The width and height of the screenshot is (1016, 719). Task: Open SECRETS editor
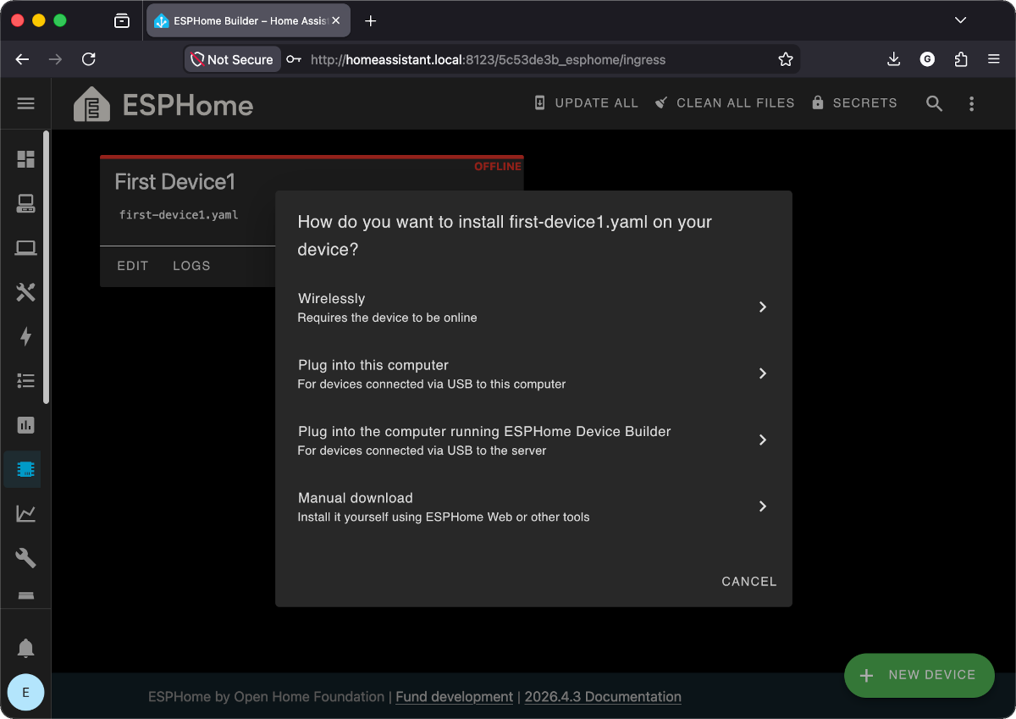click(x=854, y=103)
